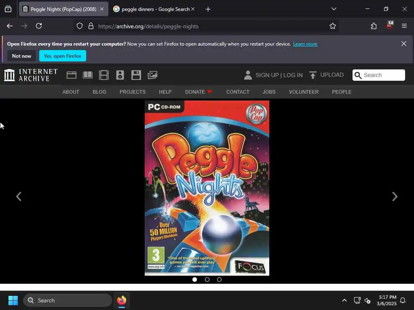414x310 pixels.
Task: Open the Firefox hamburger menu
Action: click(404, 26)
